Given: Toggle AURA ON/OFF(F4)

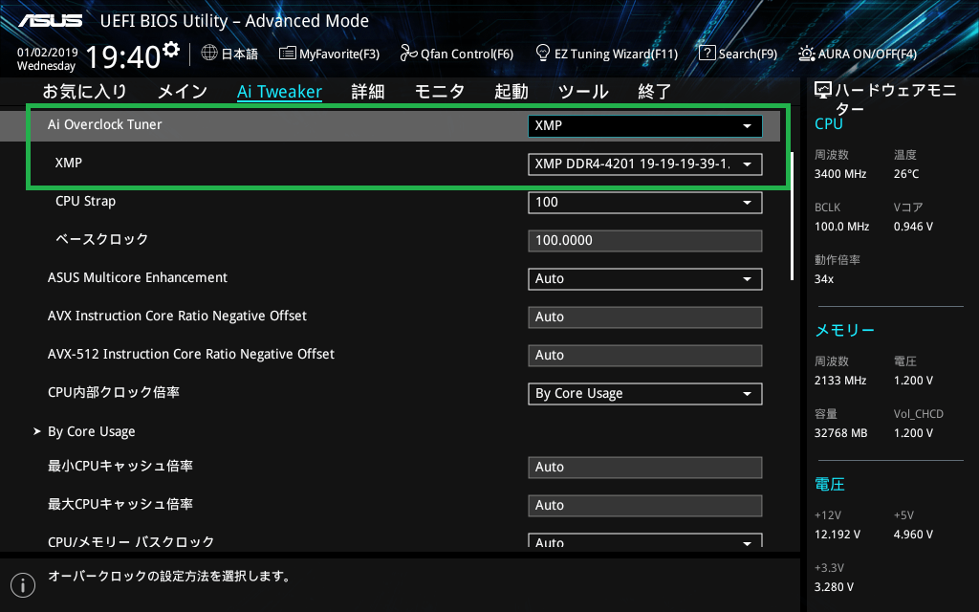Looking at the screenshot, I should 858,54.
